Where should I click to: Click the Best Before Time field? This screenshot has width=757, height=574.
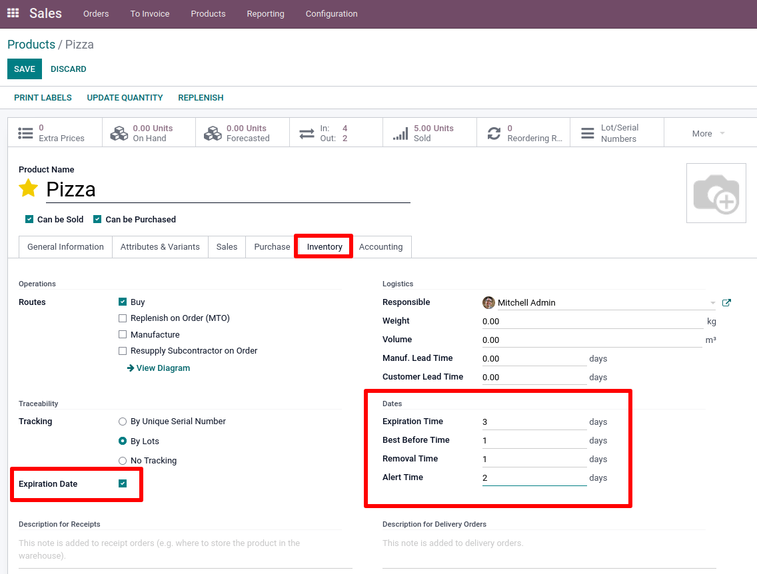click(534, 440)
